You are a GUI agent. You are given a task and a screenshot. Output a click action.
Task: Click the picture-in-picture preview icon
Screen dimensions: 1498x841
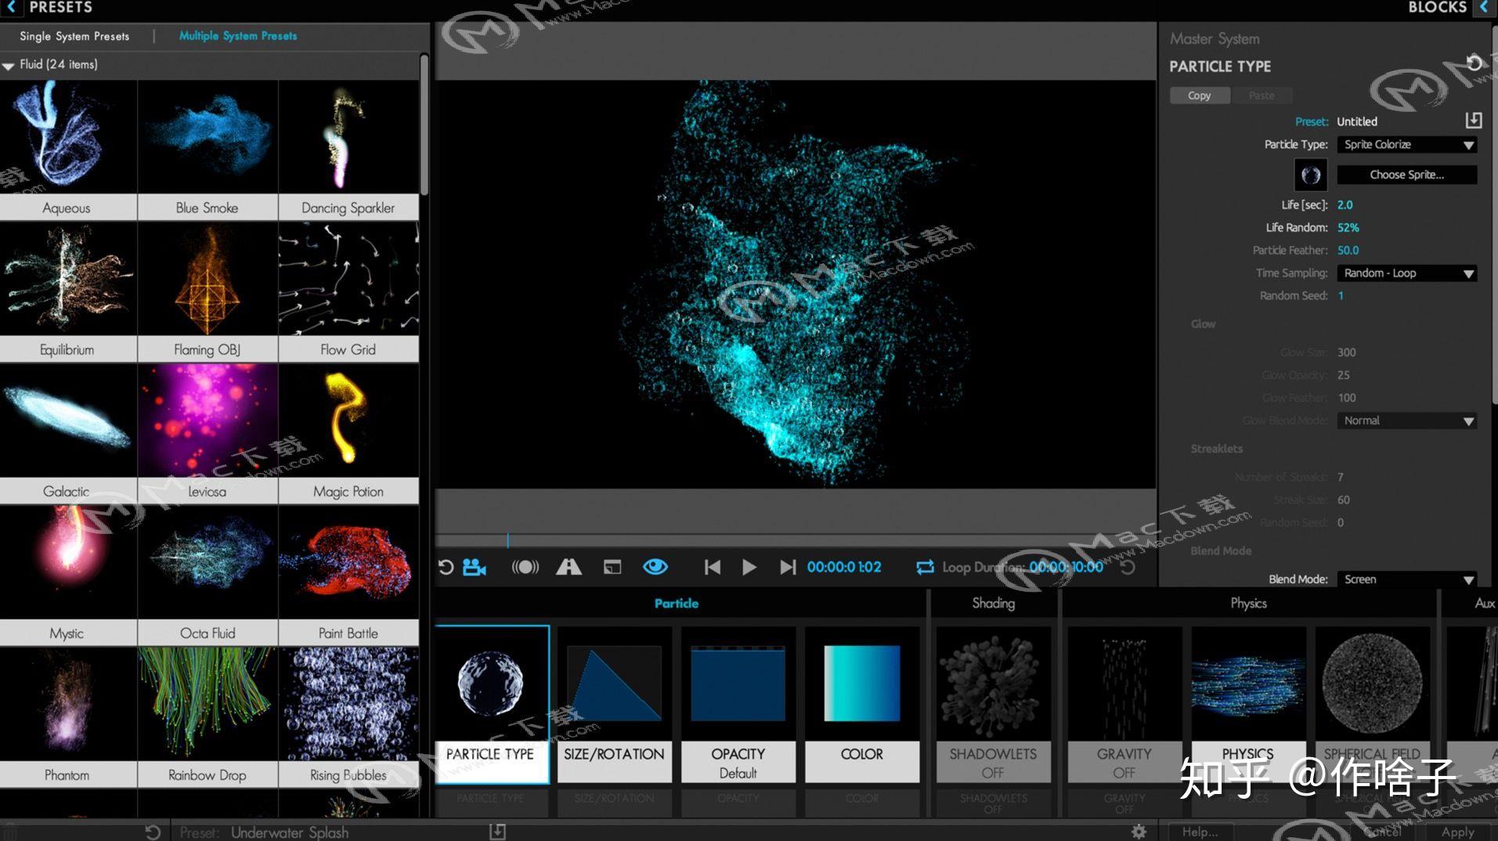click(612, 567)
